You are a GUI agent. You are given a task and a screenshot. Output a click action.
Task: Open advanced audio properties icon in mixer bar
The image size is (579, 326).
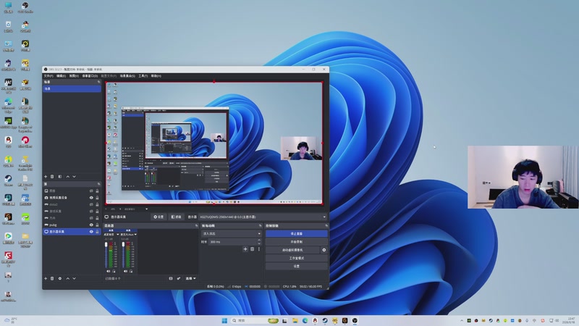178,278
